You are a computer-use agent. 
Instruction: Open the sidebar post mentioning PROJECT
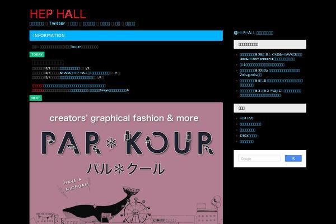tap(270, 93)
